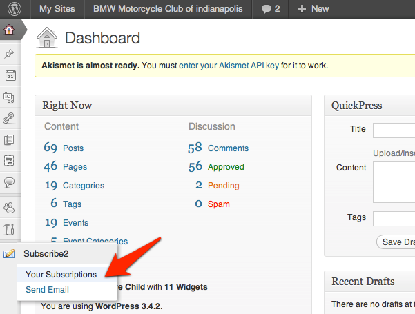Open Tools sidebar icon
This screenshot has height=314, width=415.
[9, 229]
